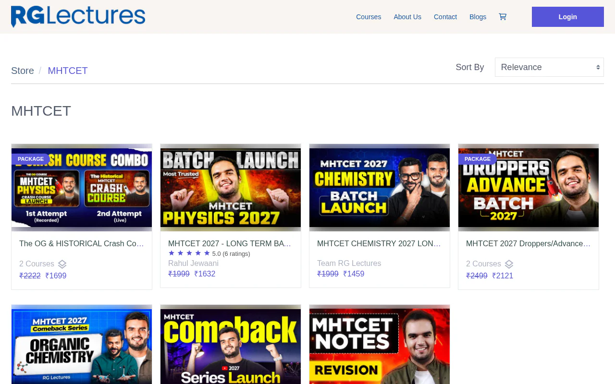Open the Comeback Series Launch thumbnail
Viewport: 615px width, 384px height.
click(x=231, y=345)
